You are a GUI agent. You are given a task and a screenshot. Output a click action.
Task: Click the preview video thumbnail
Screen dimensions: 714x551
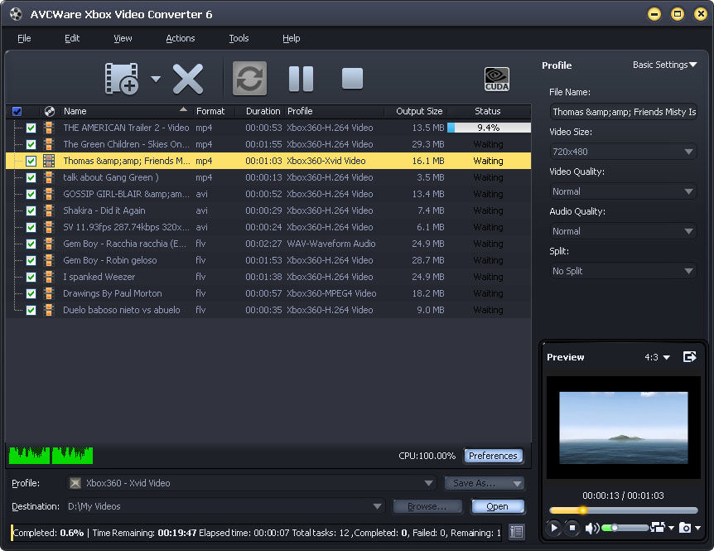point(624,428)
